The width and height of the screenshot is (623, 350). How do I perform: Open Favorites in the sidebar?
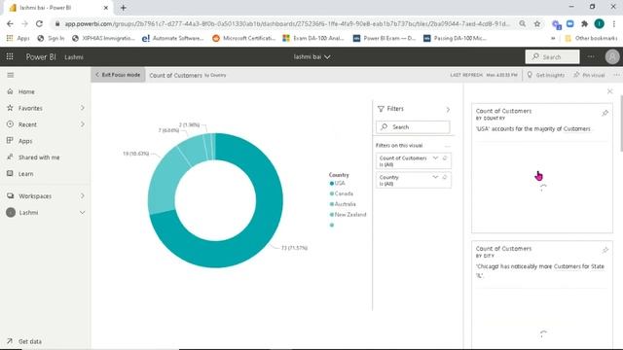pos(30,108)
